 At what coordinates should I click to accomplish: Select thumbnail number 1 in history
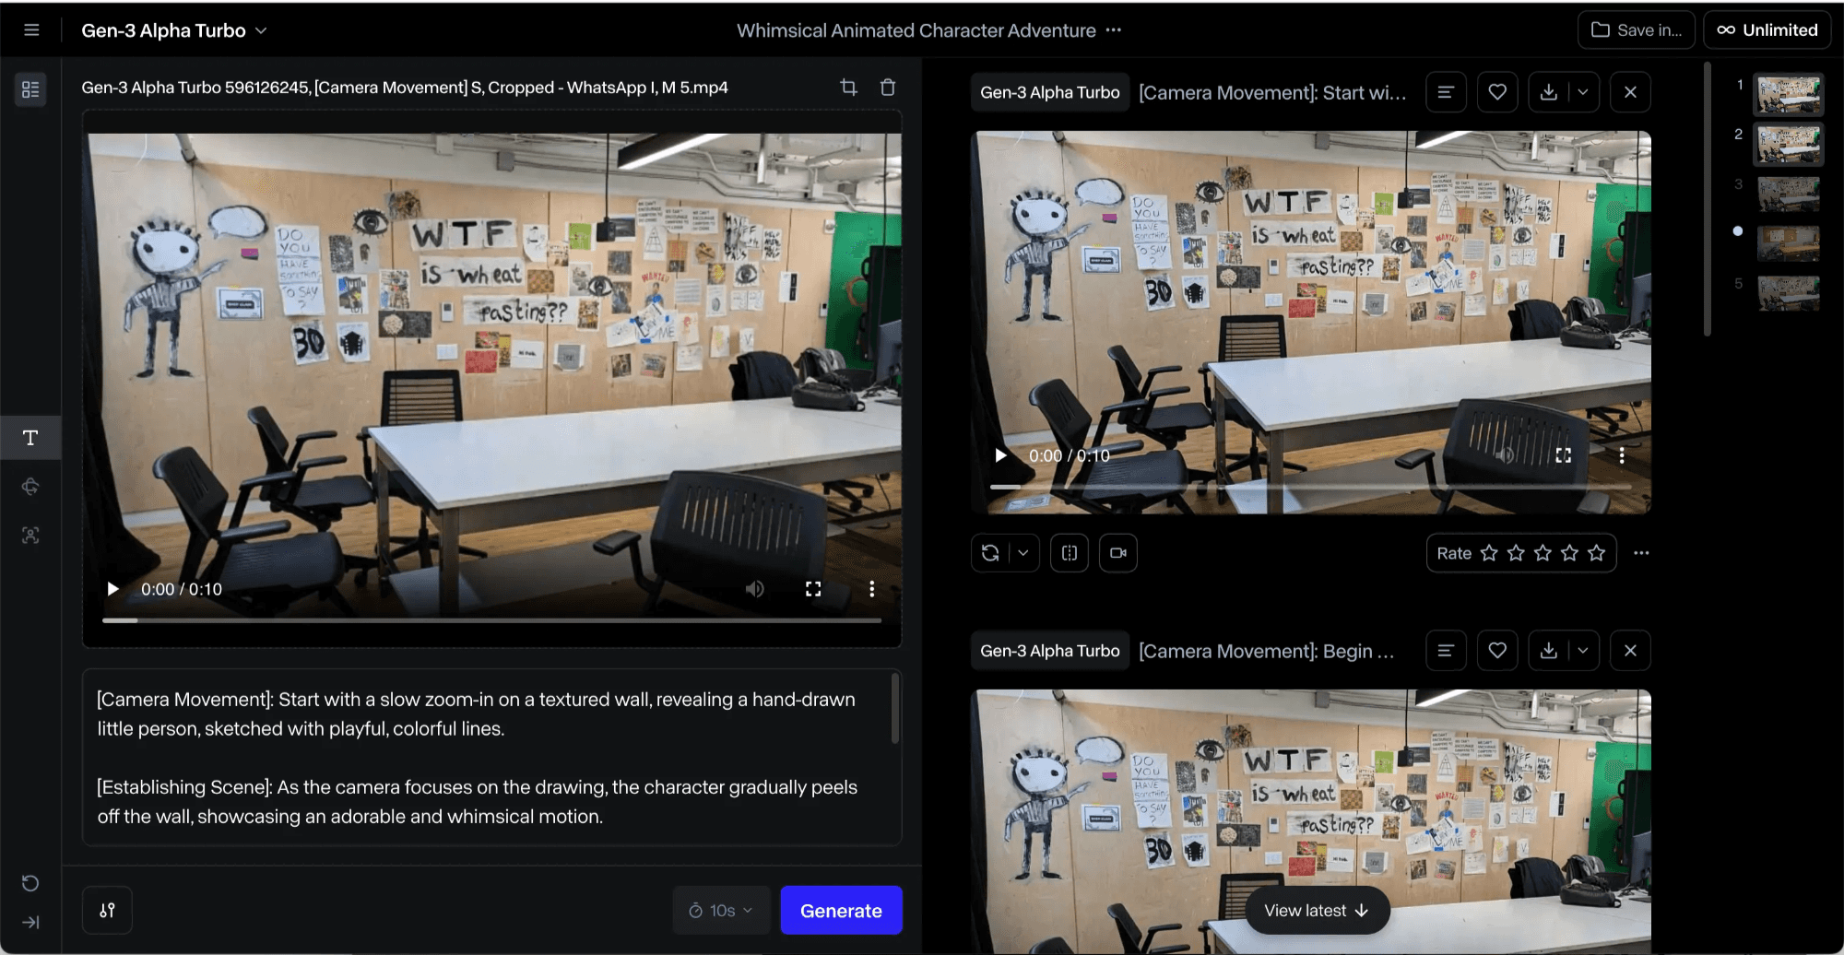1788,95
